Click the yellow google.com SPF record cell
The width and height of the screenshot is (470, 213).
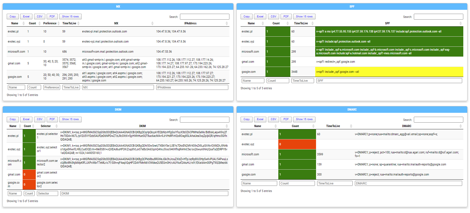tap(389, 72)
